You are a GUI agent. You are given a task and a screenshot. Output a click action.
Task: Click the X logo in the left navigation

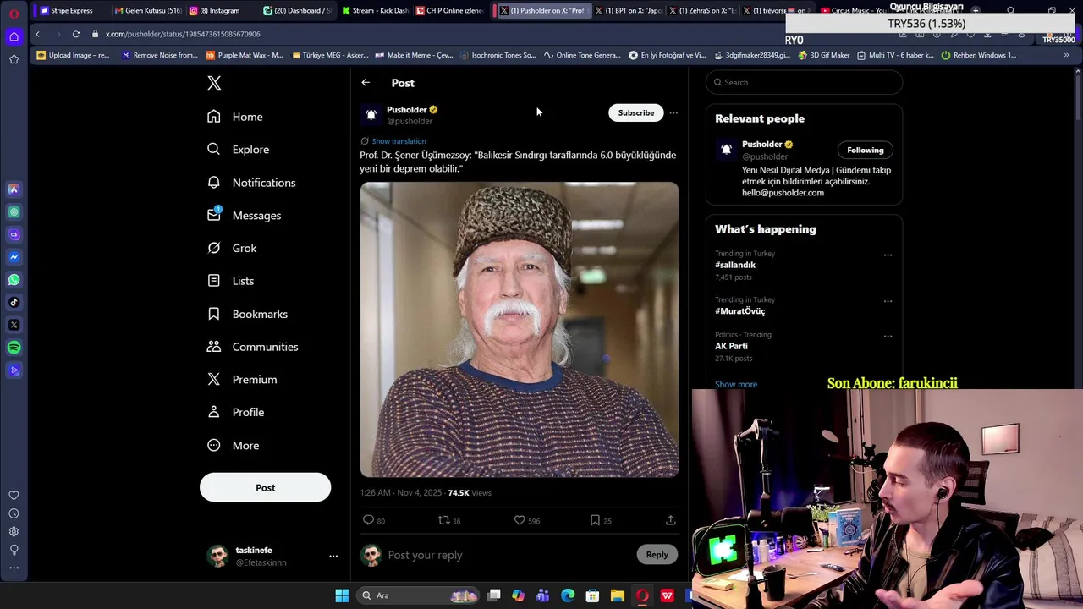[214, 83]
